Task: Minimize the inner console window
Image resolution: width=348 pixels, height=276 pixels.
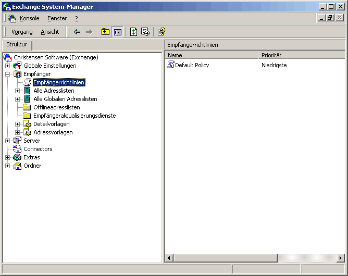Action: [321, 18]
